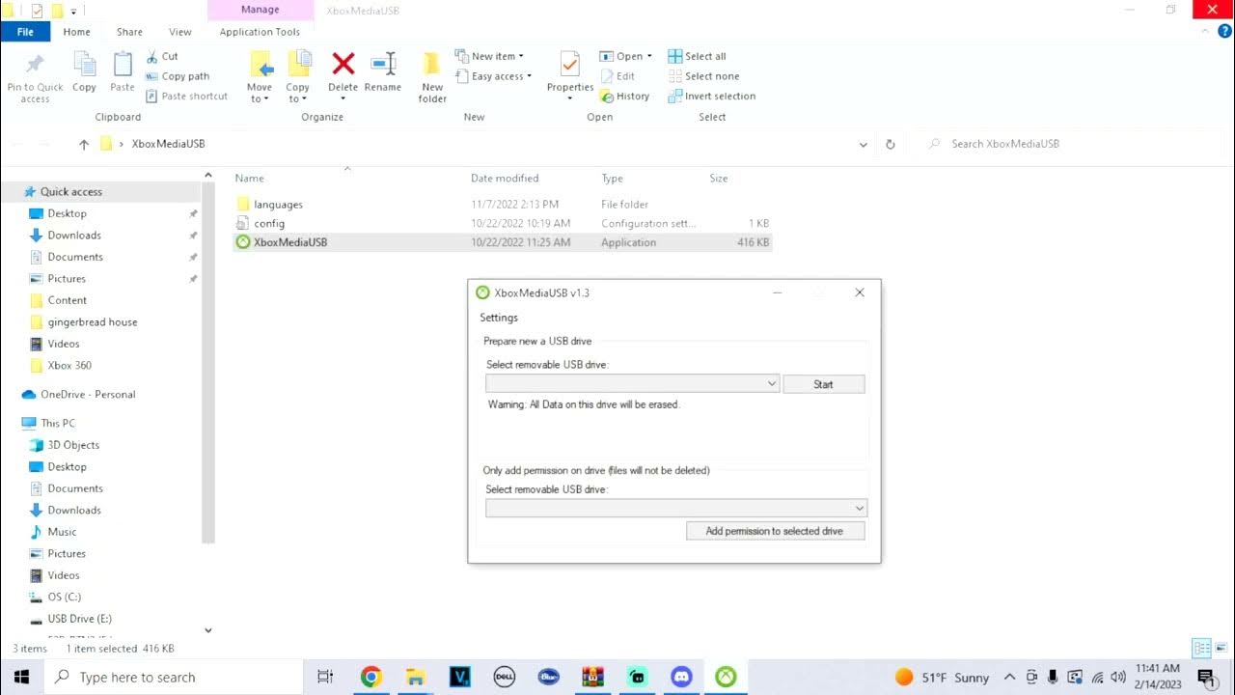Open the Settings menu in XboxMediaUSB
The image size is (1235, 695).
pos(499,318)
